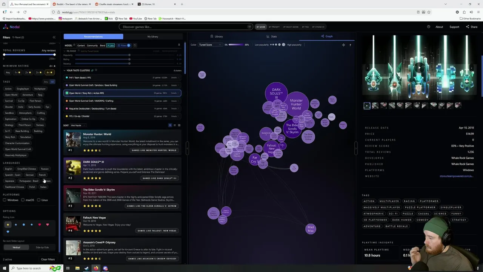483x272 pixels.
Task: Select the Blend model option
Action: coord(102,45)
